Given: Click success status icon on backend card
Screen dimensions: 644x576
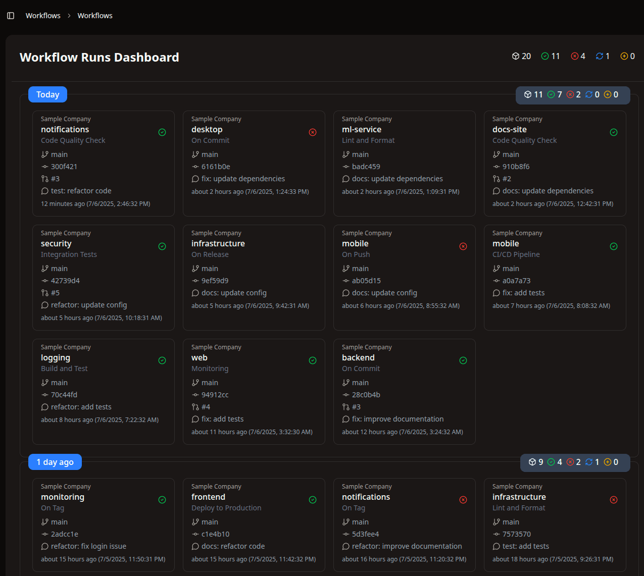Looking at the screenshot, I should (463, 360).
